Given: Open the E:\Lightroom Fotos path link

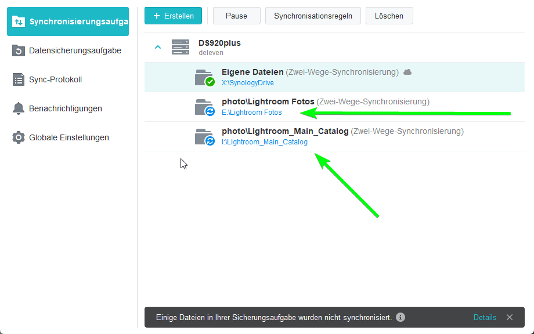Looking at the screenshot, I should pyautogui.click(x=251, y=112).
